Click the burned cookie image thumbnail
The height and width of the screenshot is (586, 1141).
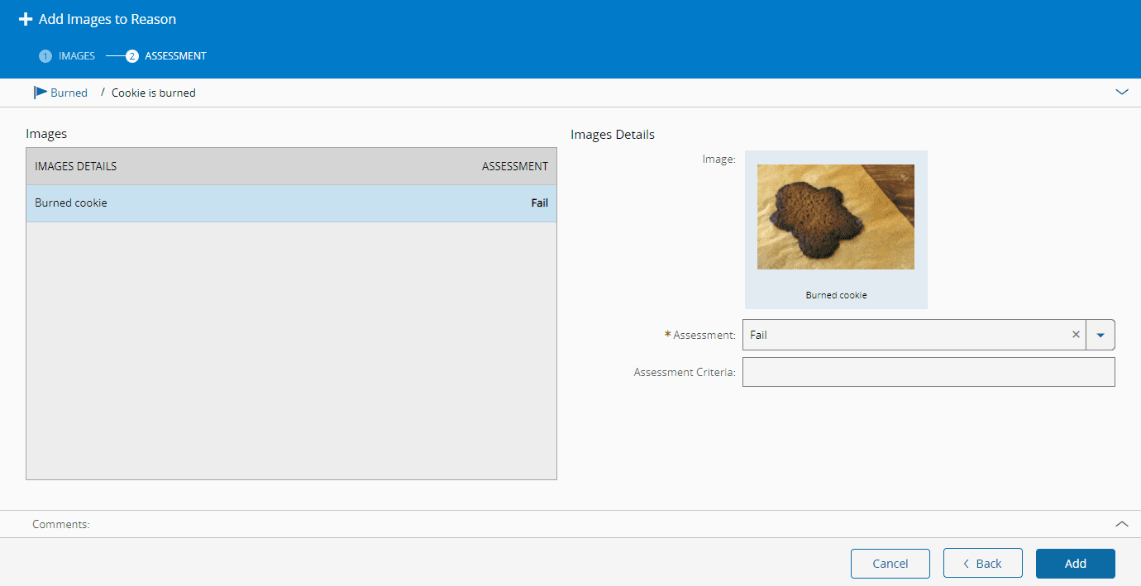click(x=835, y=217)
